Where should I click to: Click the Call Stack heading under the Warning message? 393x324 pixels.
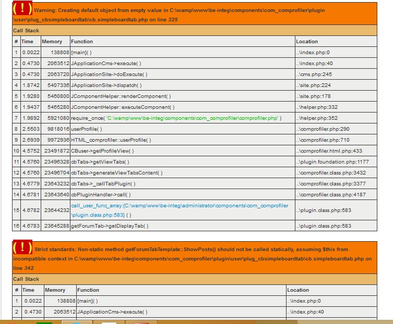pos(26,31)
